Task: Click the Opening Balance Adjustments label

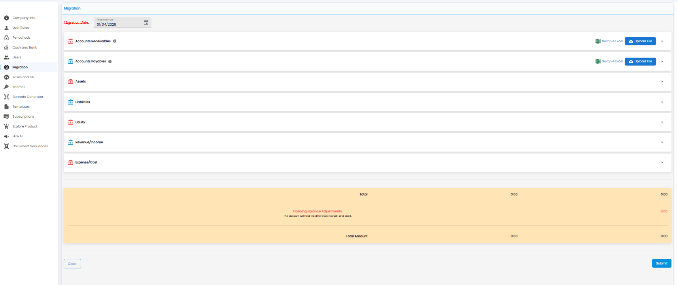Action: pos(317,211)
